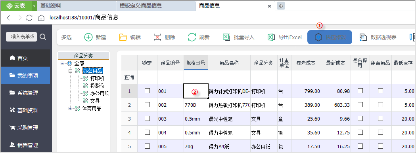Screen dimensions: 416x153
Task: Select 投影仪 in the category tree
Action: pyautogui.click(x=97, y=86)
